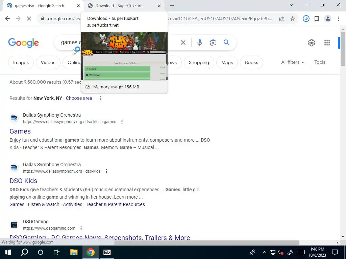Open the search Tools options

coord(320,62)
